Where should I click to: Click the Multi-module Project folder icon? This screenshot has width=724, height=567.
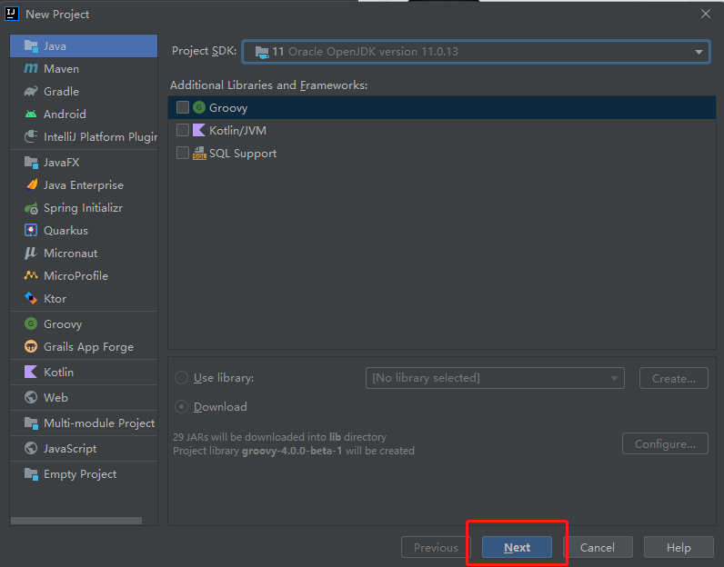31,423
